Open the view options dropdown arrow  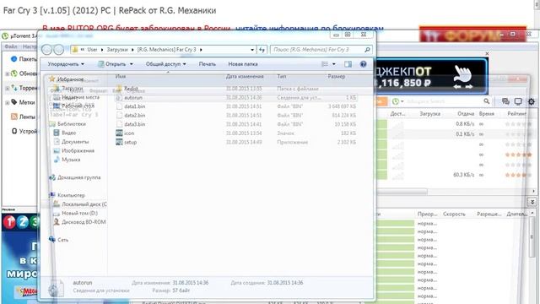pos(334,64)
